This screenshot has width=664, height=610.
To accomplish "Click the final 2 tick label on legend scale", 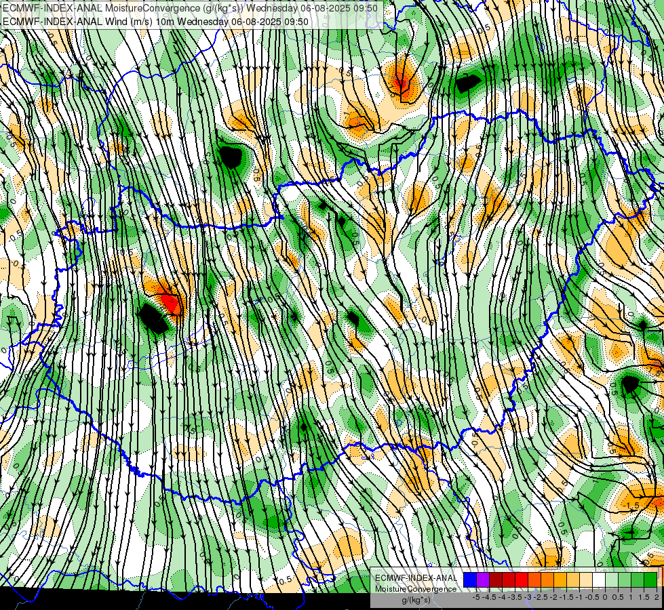I will click(x=657, y=597).
